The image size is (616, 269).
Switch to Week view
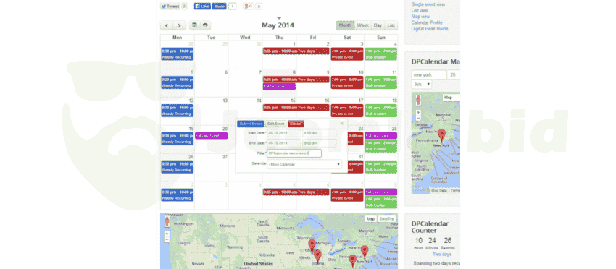tap(362, 25)
